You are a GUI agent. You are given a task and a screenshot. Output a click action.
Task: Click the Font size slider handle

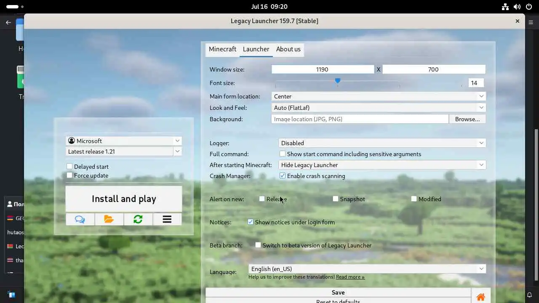click(x=338, y=81)
